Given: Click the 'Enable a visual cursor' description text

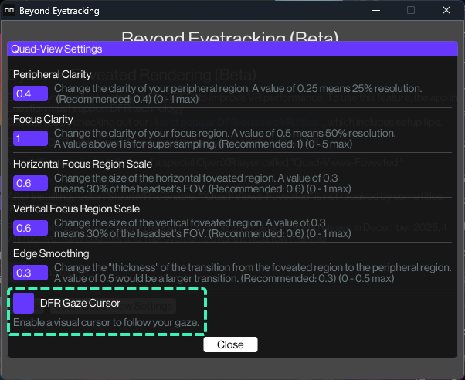Looking at the screenshot, I should coord(106,322).
